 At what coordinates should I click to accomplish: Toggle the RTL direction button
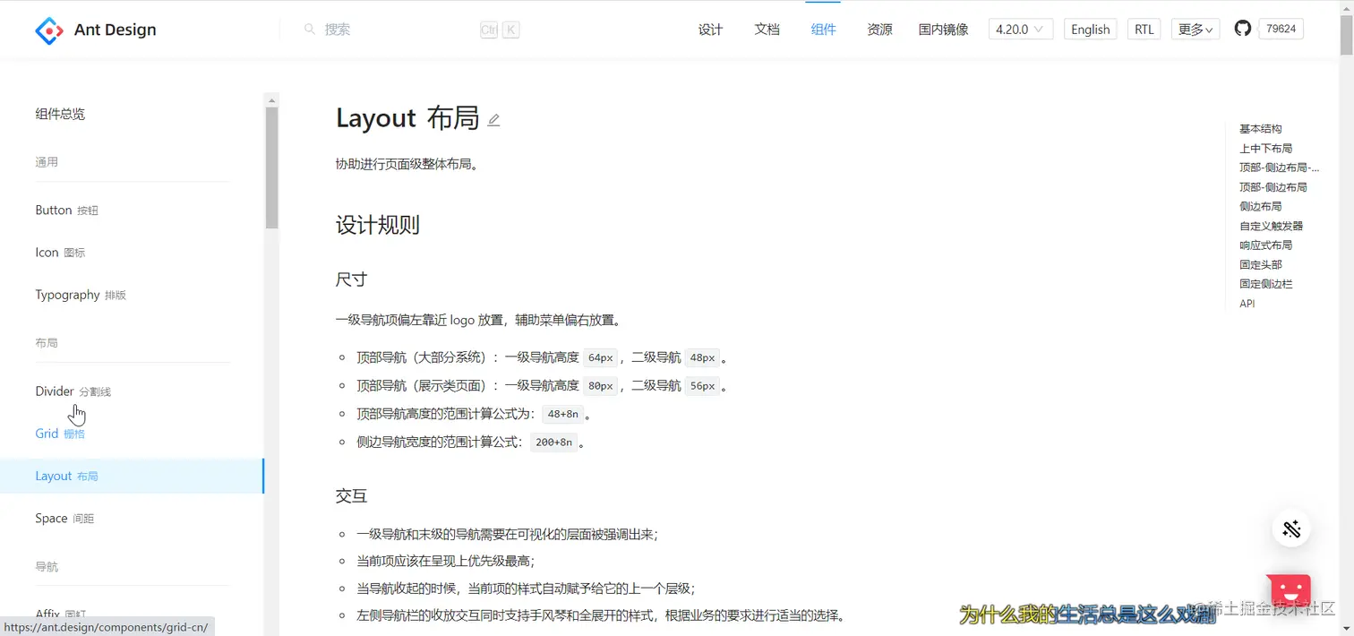coord(1144,30)
